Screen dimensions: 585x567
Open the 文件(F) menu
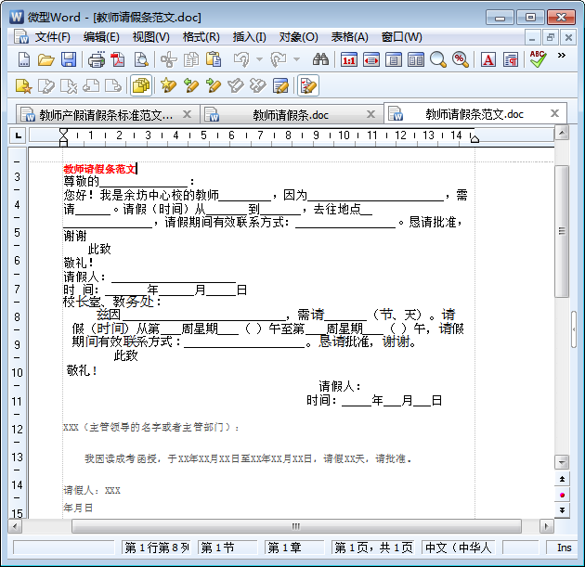[x=53, y=37]
